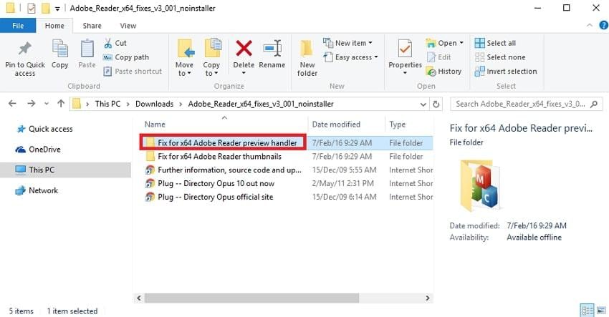Screen dimensions: 609x317
Task: Click Downloads in address bar
Action: 154,104
